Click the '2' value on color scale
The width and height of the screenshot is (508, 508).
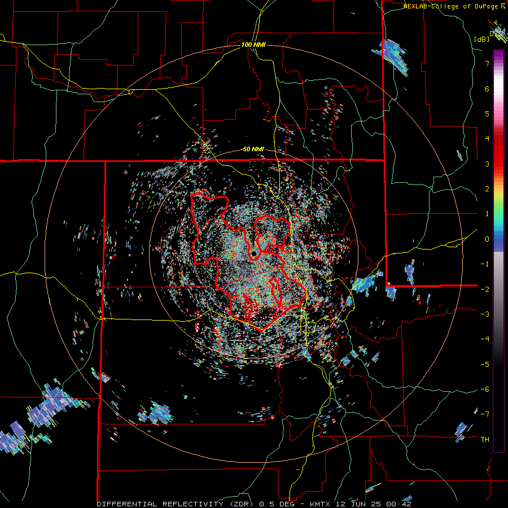[x=487, y=189]
